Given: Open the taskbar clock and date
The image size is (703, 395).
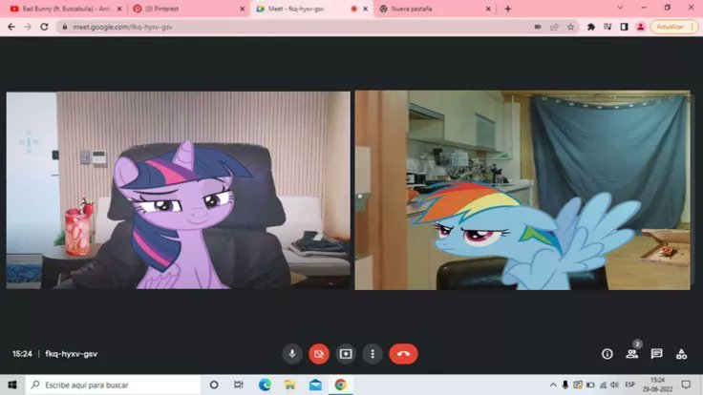Looking at the screenshot, I should coord(657,385).
